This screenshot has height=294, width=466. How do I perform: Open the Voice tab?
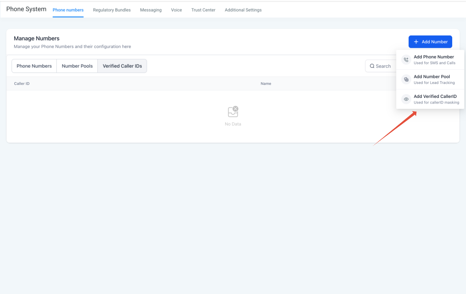[176, 10]
